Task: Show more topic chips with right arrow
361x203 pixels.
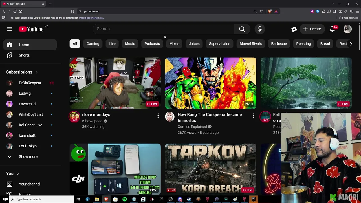Action: click(x=351, y=44)
